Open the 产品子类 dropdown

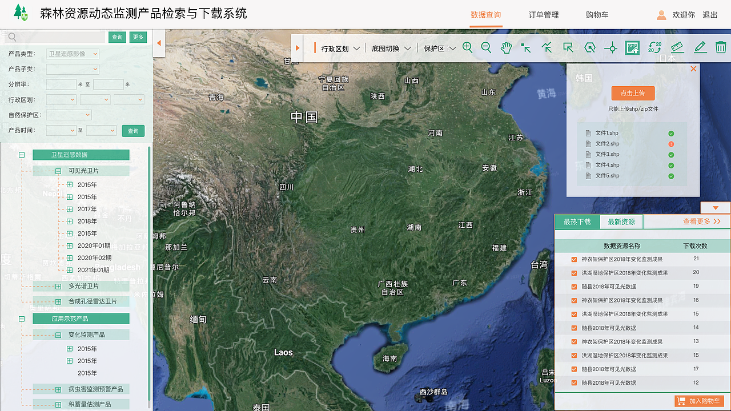(x=73, y=69)
